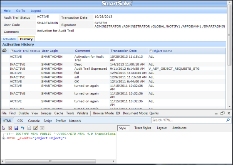Viewport: 233px width, 165px height.
Task: Open the Console tab
Action: tap(34, 121)
